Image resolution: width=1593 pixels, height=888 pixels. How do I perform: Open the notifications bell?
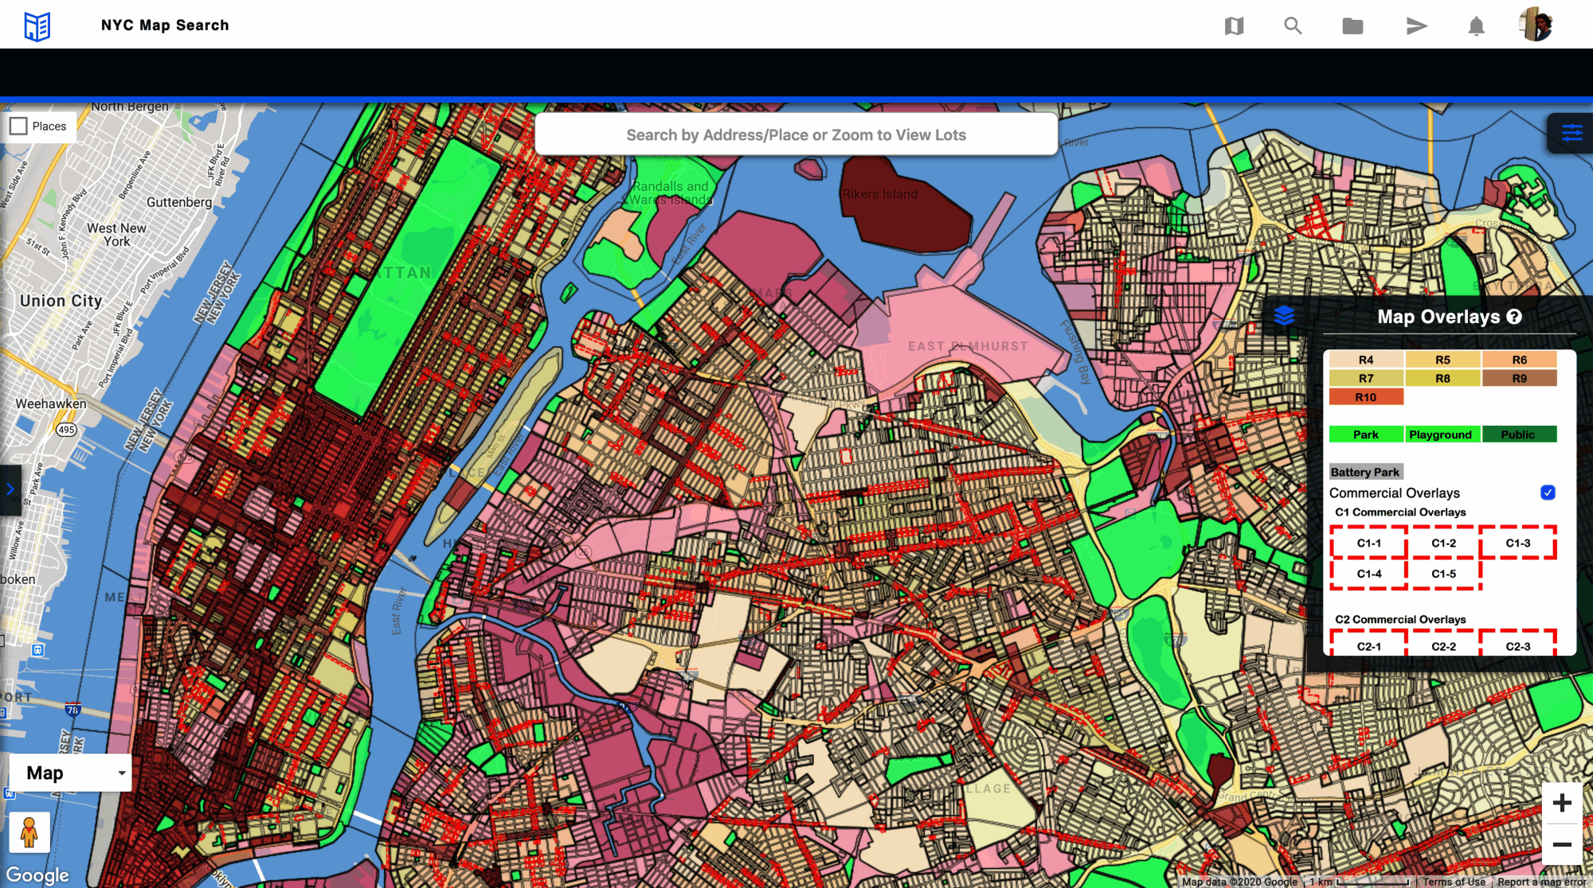point(1476,26)
